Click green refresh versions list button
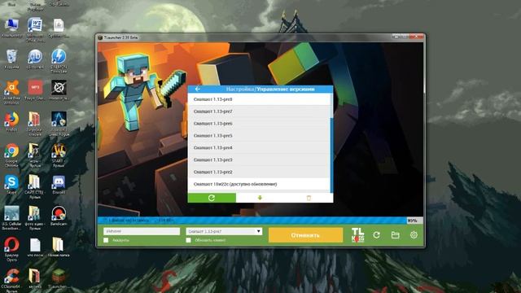Screen dimensions: 521x293 coord(212,198)
